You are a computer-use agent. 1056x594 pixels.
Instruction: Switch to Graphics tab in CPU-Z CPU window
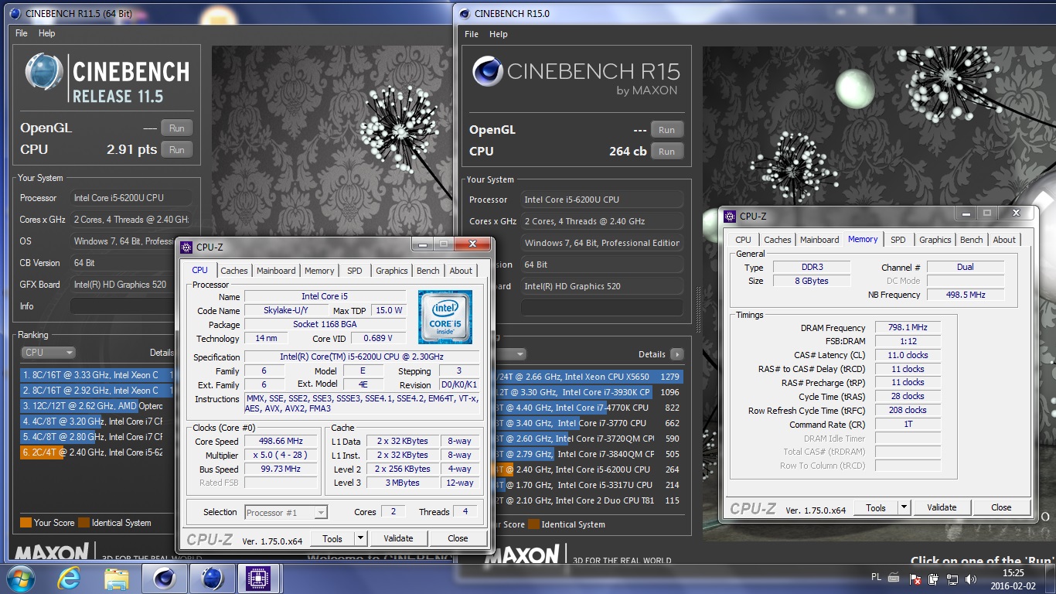pyautogui.click(x=392, y=271)
